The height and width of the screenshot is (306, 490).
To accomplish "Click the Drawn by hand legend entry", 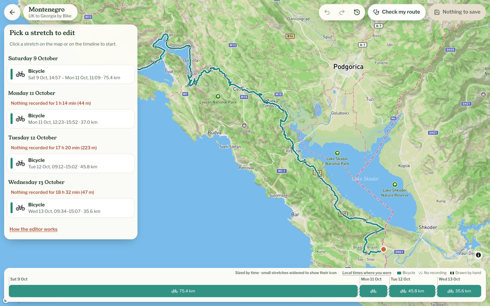I will coord(465,273).
